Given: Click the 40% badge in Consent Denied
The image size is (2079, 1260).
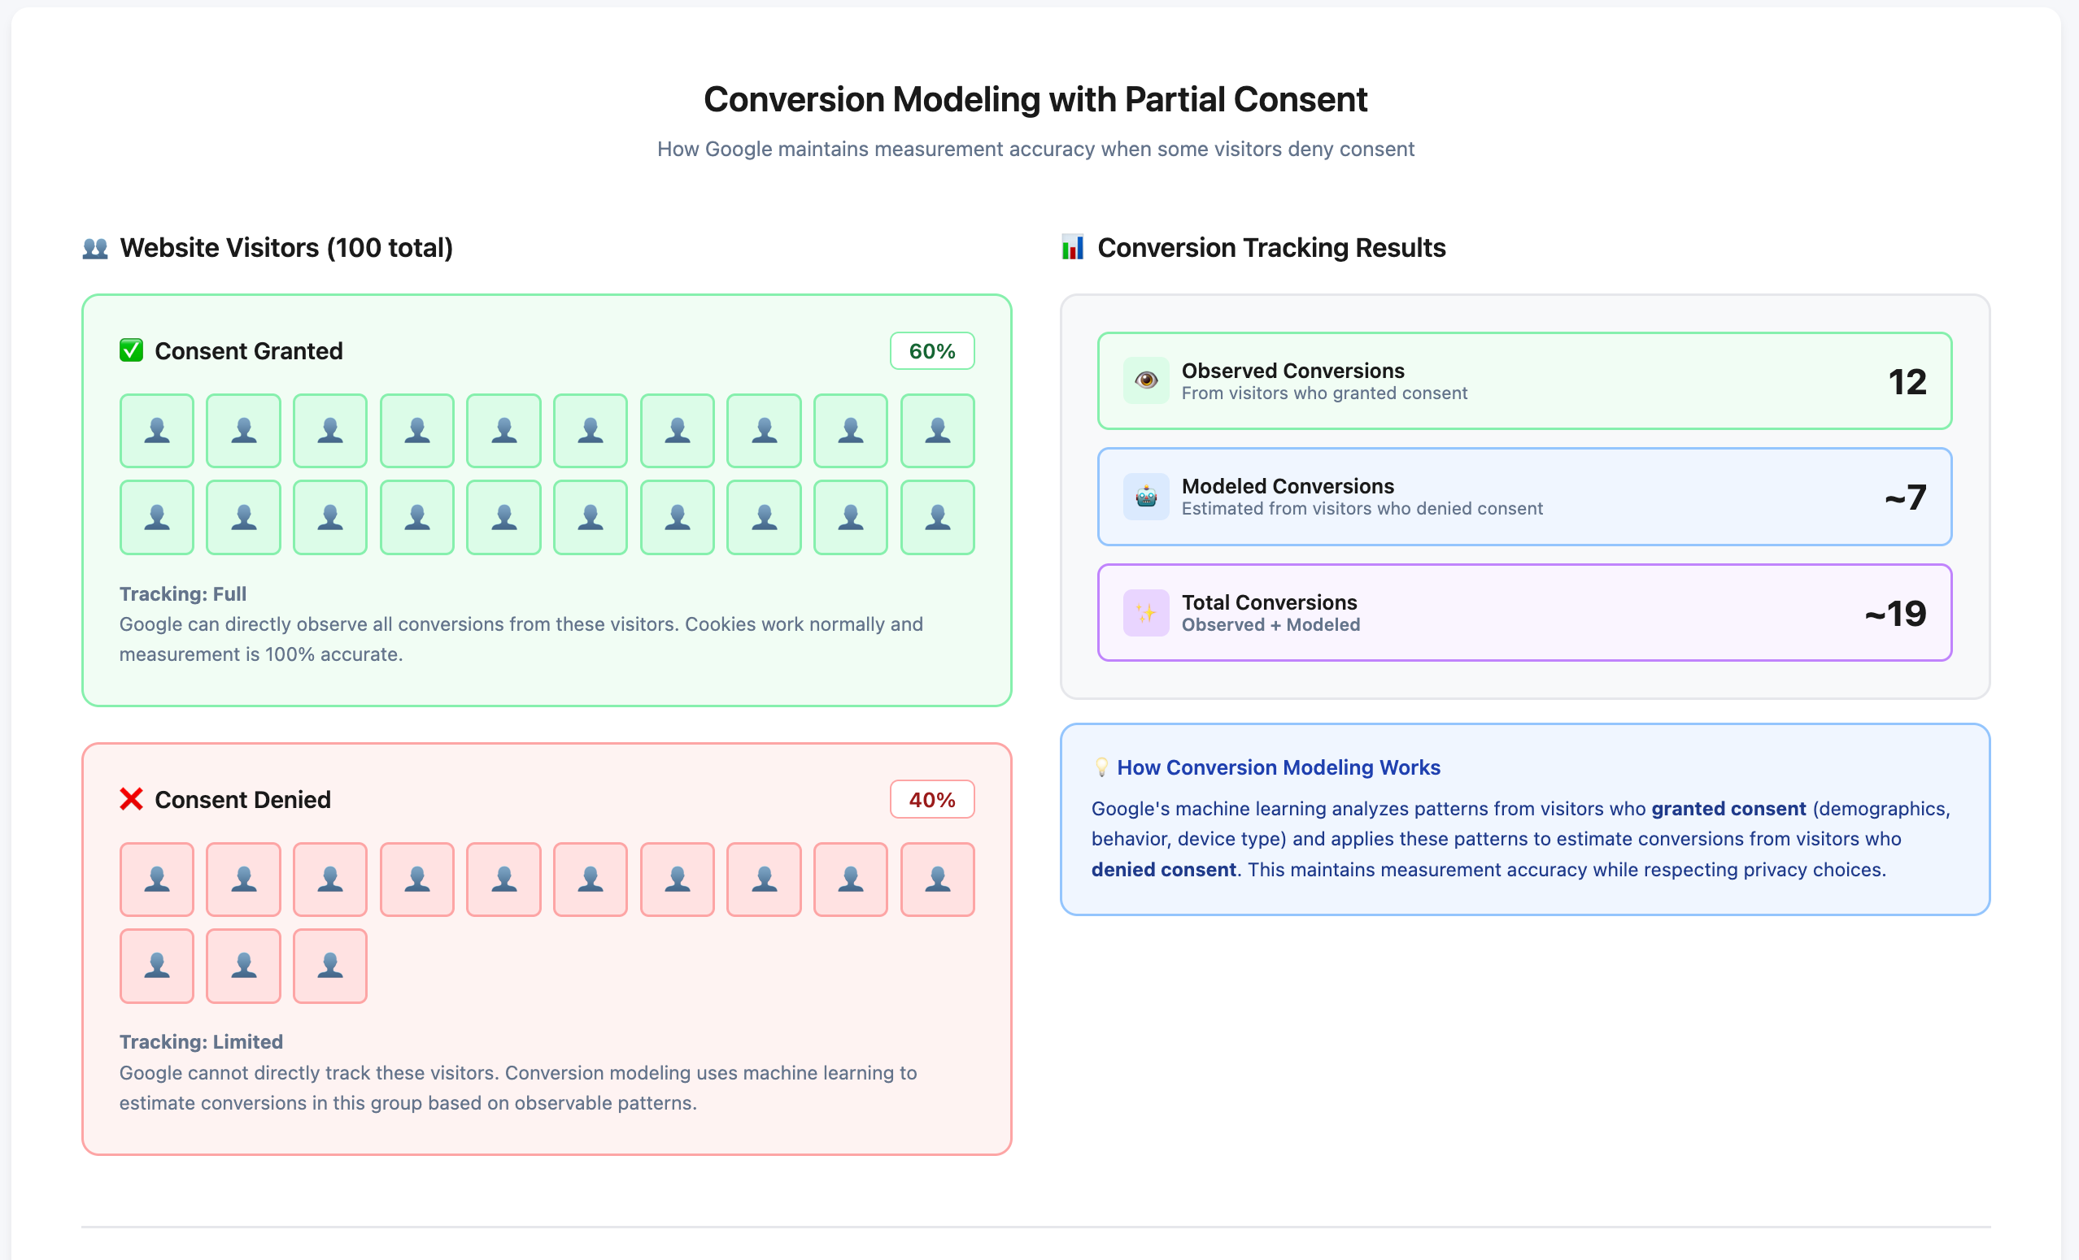Looking at the screenshot, I should (x=931, y=800).
